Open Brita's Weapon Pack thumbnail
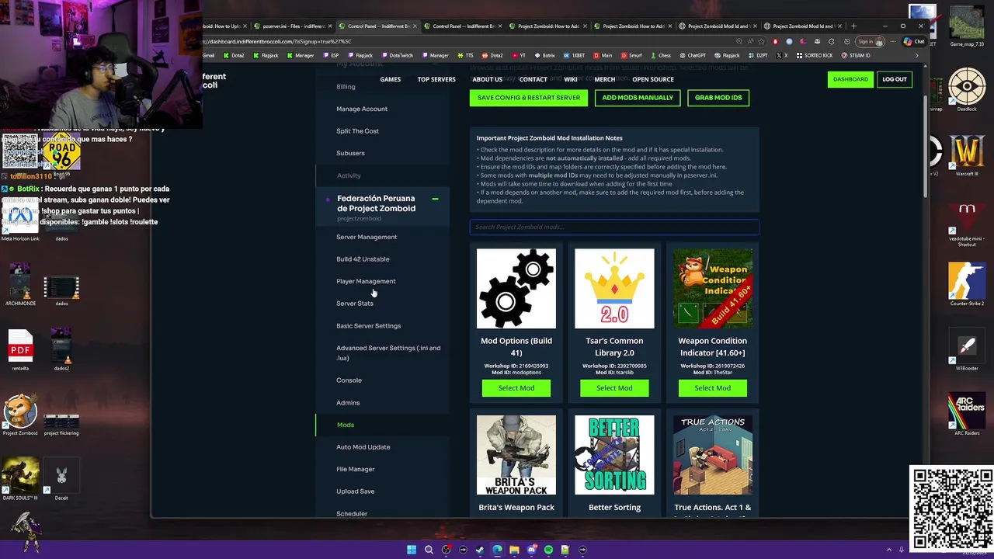 [x=516, y=455]
